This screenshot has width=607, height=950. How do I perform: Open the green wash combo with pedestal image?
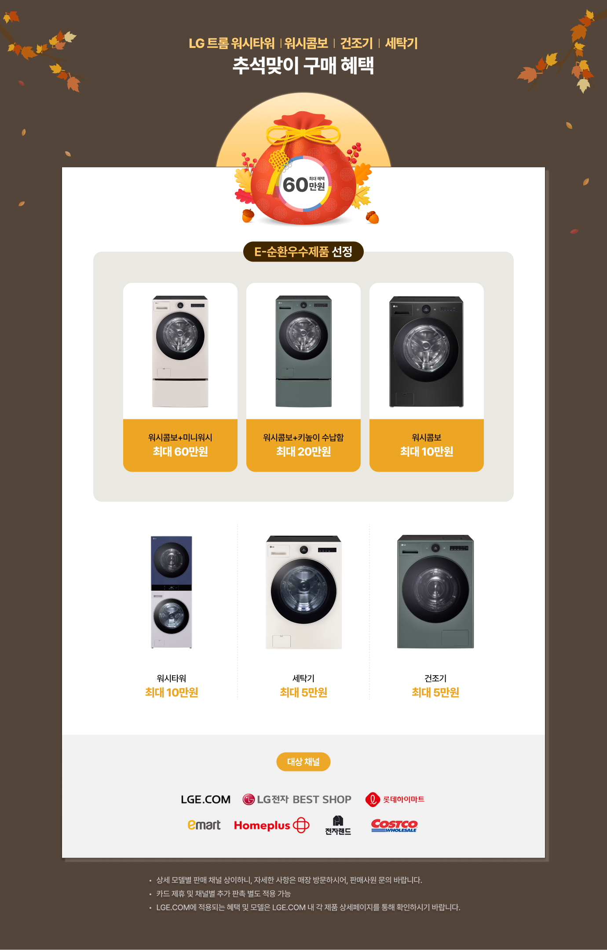pyautogui.click(x=303, y=351)
